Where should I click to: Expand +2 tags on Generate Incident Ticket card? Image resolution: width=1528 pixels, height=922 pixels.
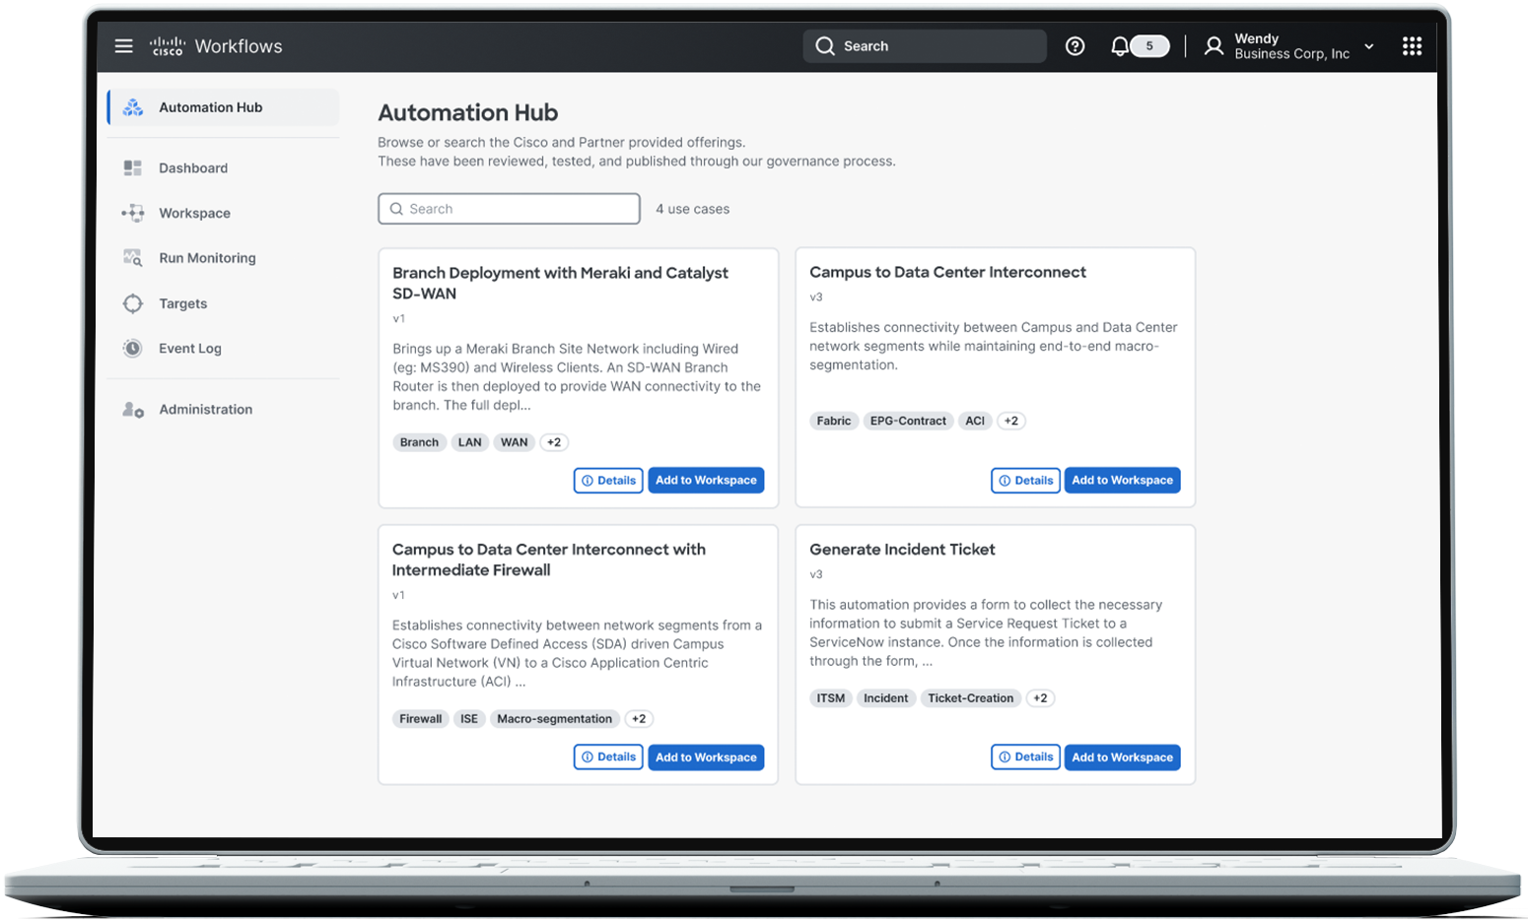[1040, 698]
